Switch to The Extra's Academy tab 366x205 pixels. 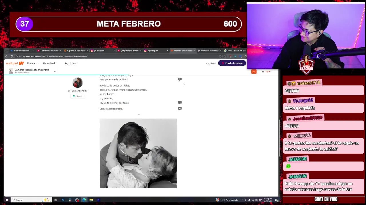coord(209,50)
